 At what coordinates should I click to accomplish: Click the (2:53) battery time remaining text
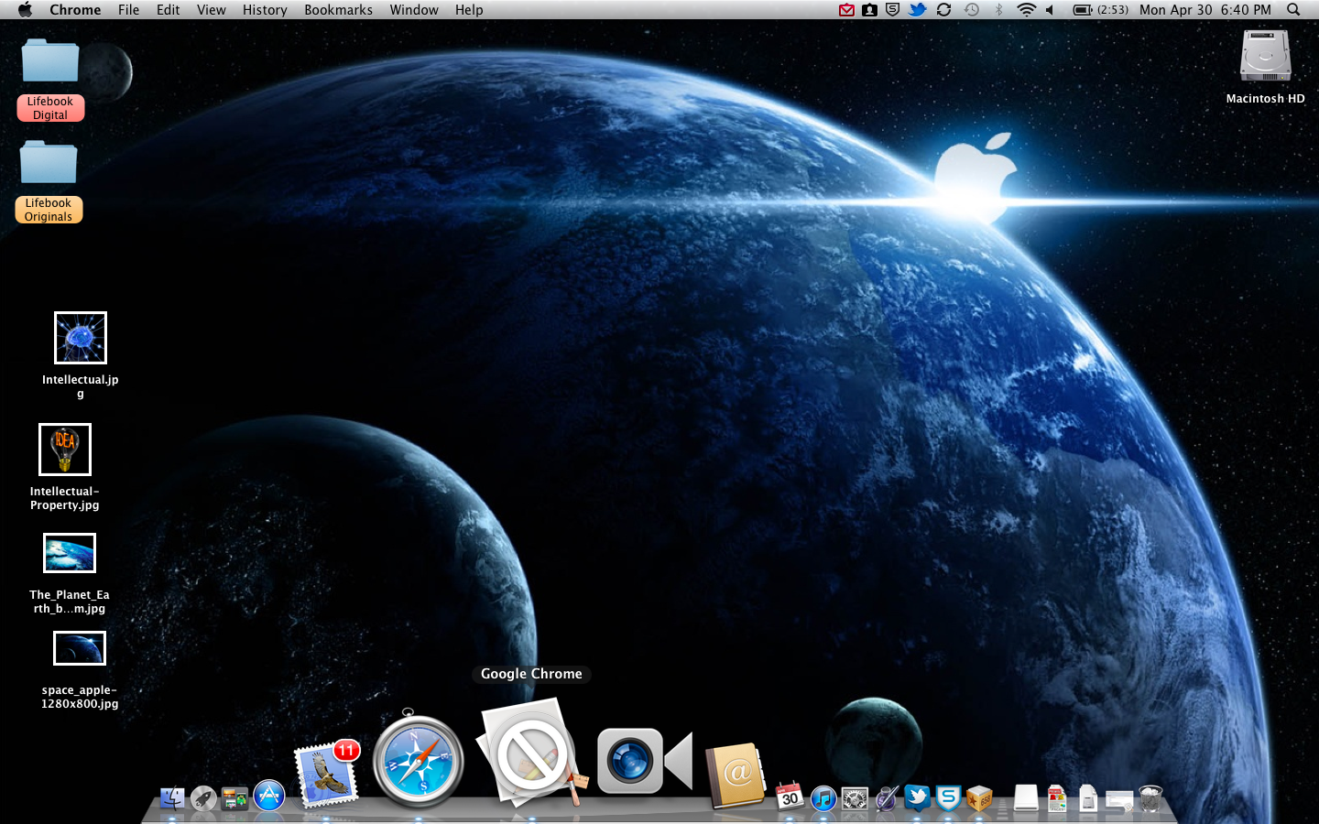[x=1113, y=10]
